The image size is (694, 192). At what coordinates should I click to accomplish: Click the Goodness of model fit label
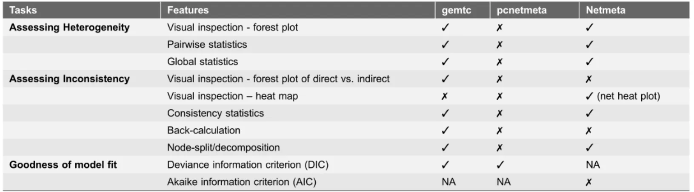pos(63,165)
